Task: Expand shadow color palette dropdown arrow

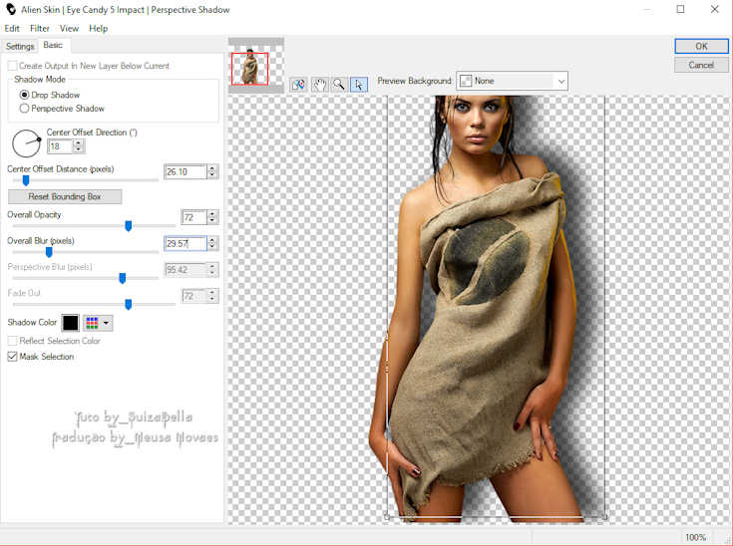Action: [106, 323]
